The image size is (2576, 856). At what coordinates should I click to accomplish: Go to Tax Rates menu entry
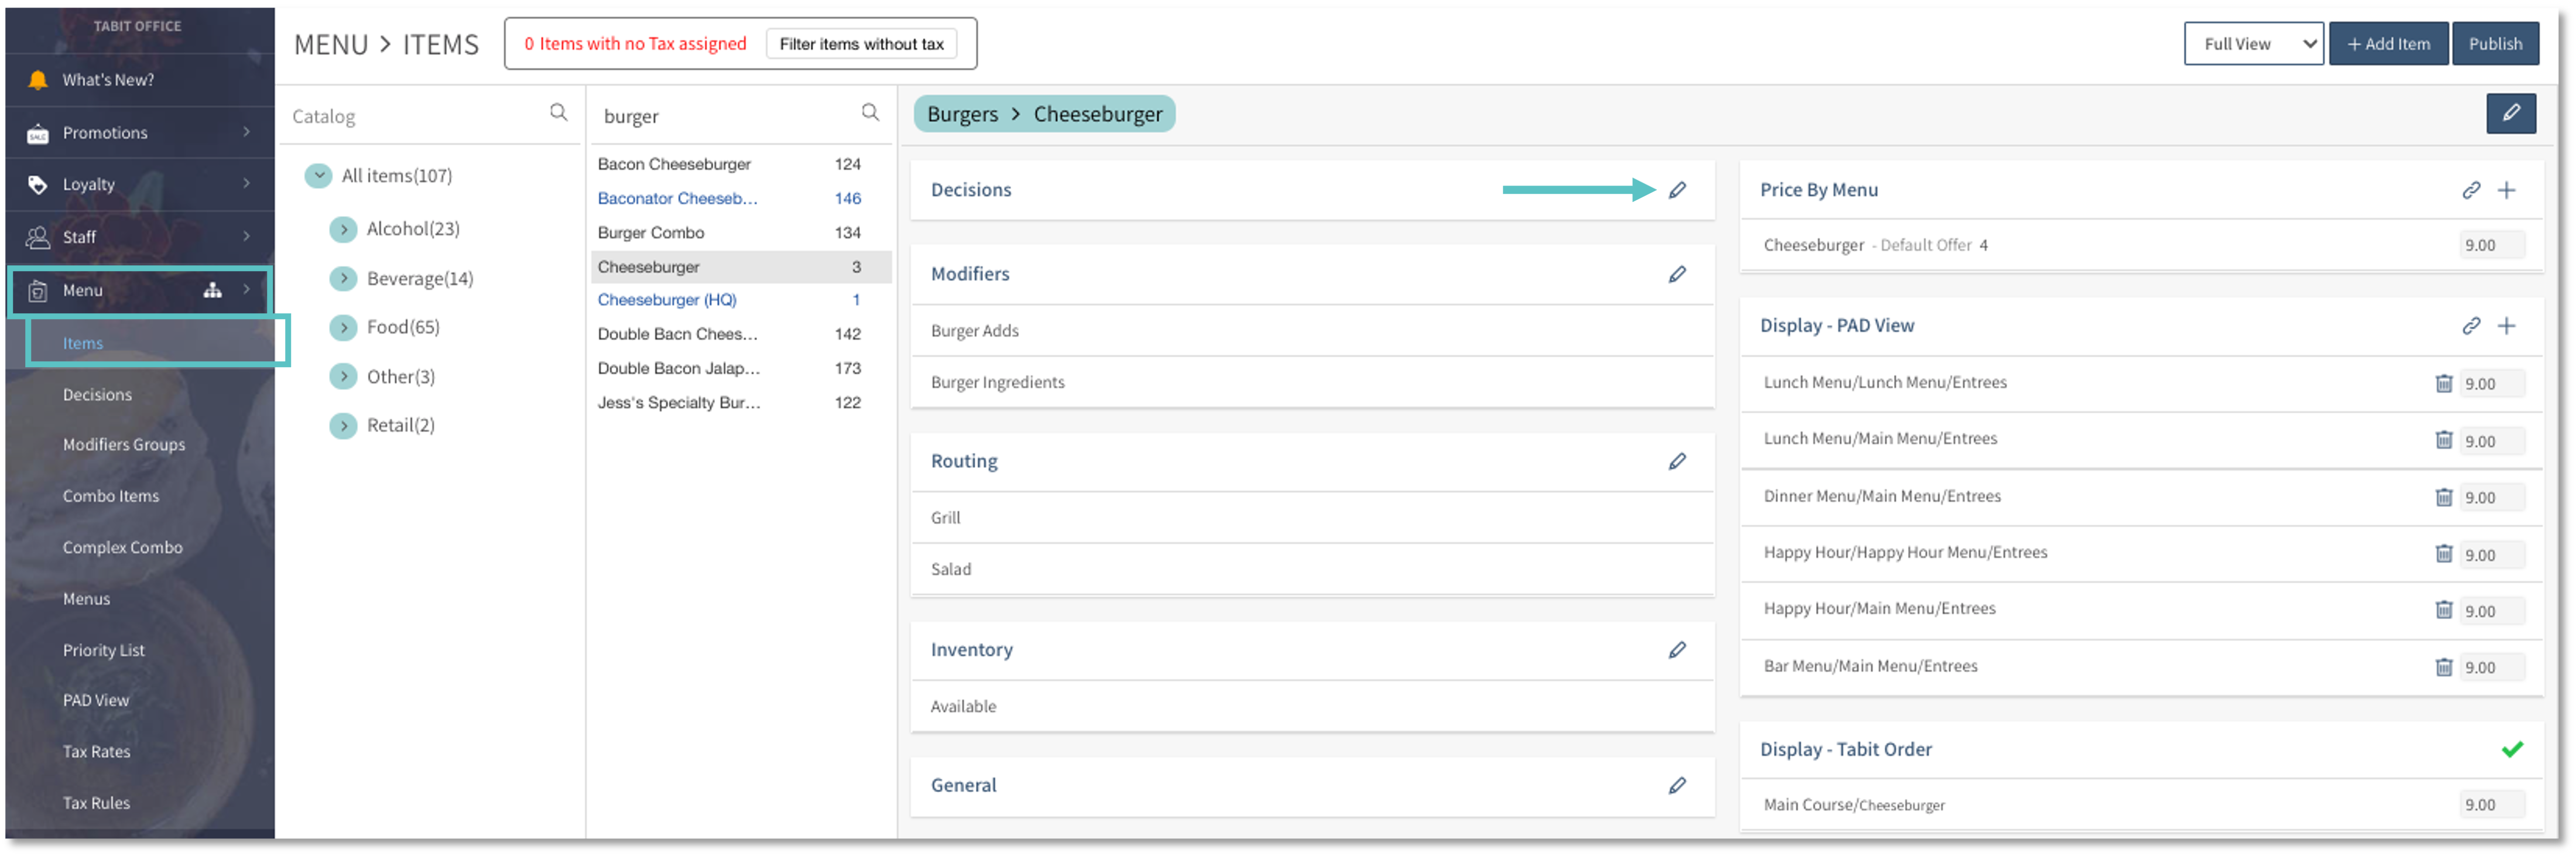[96, 751]
